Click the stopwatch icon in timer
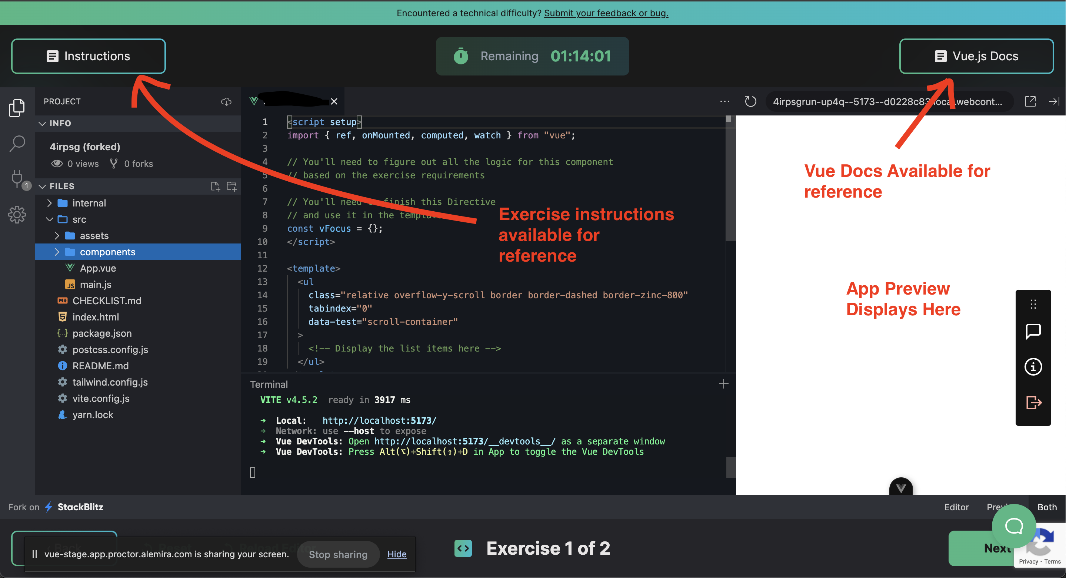This screenshot has width=1066, height=578. point(460,56)
